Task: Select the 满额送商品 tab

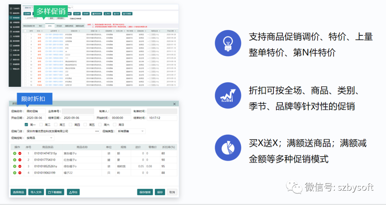Action: pos(69,26)
